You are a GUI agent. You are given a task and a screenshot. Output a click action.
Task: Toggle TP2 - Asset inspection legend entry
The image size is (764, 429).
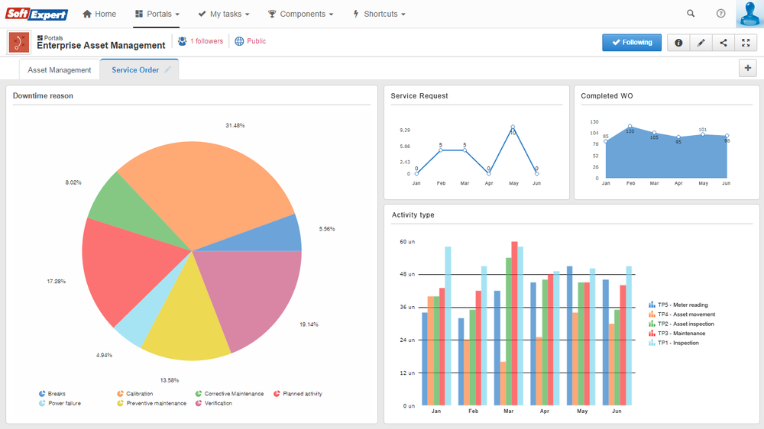[681, 324]
